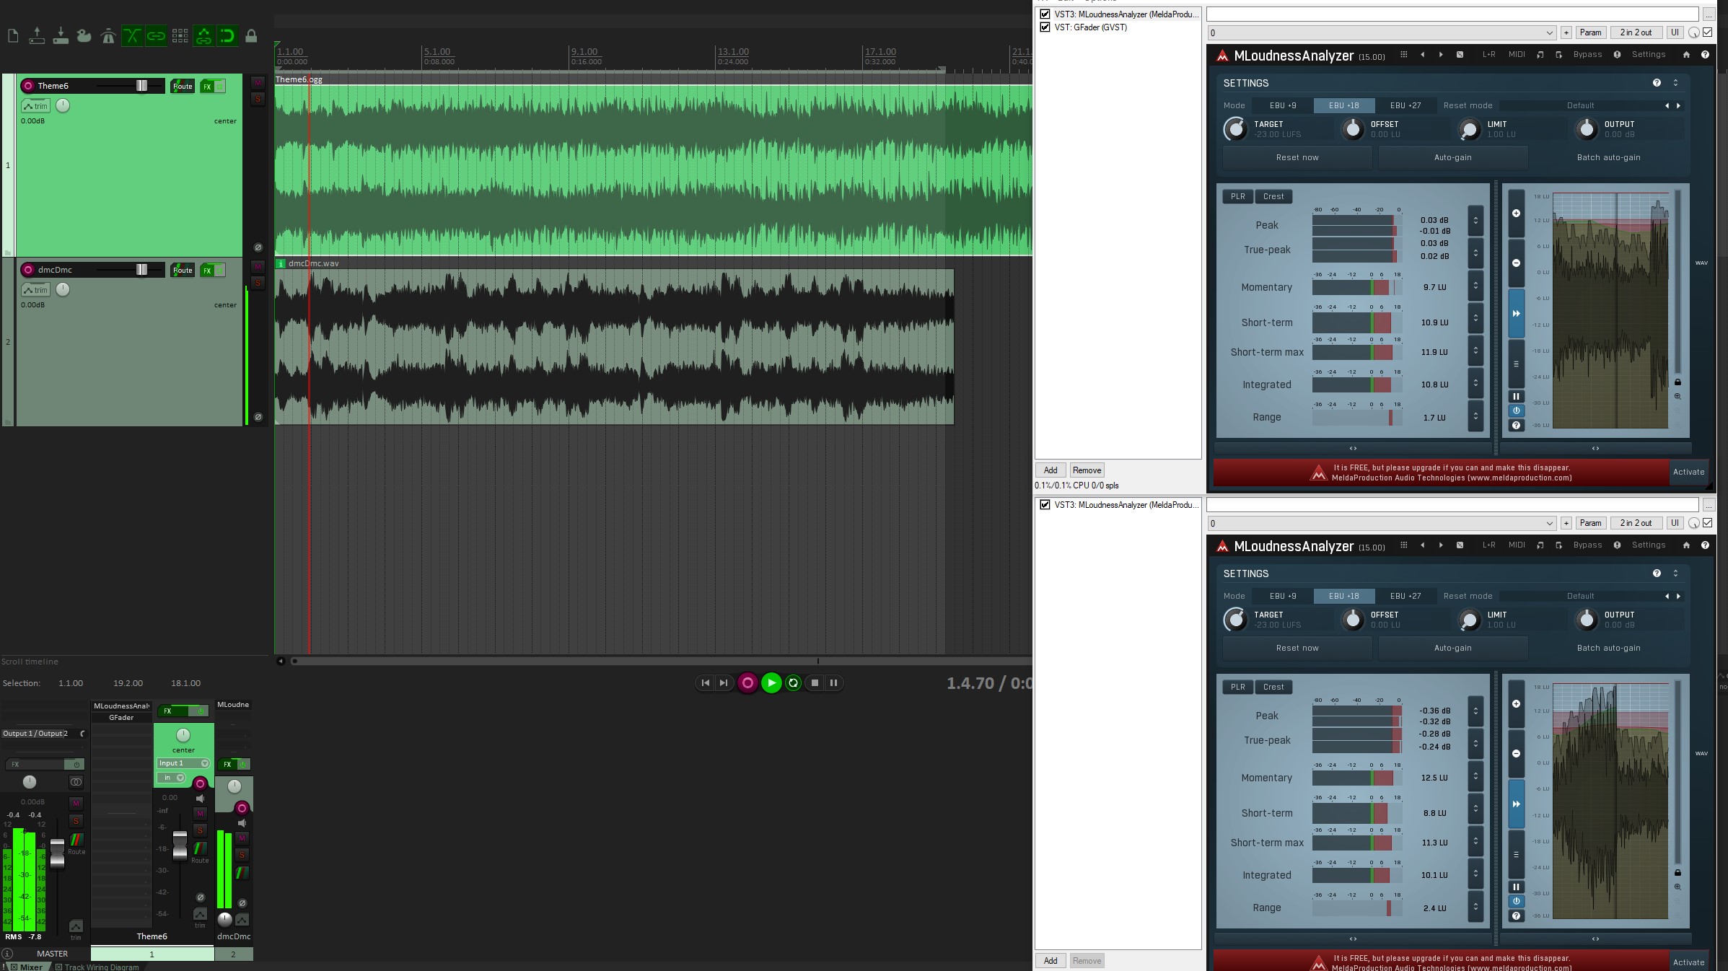Toggle PLR button in upper analyzer

coord(1238,196)
